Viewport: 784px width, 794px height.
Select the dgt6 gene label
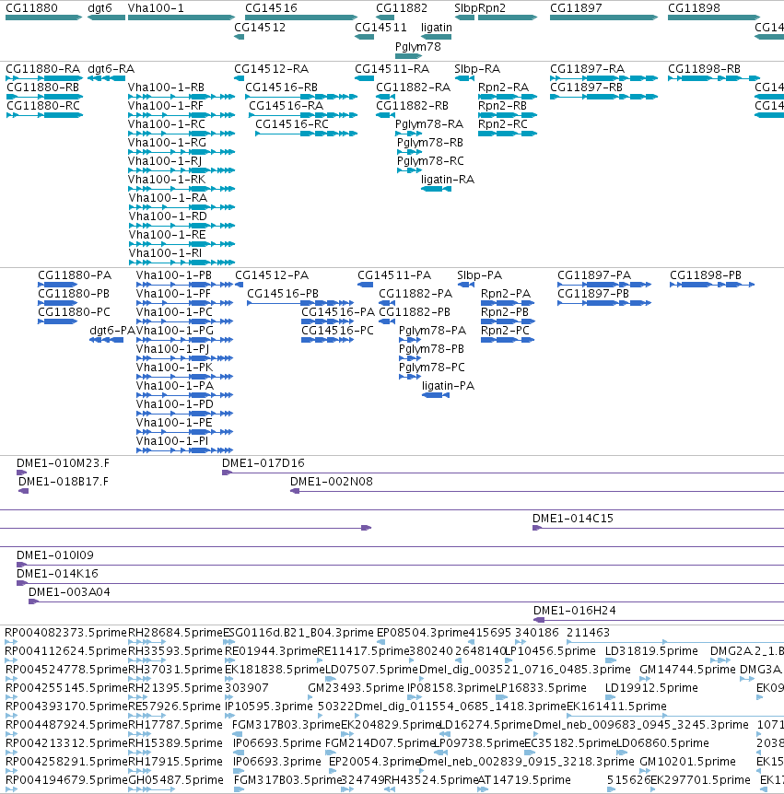[x=99, y=8]
